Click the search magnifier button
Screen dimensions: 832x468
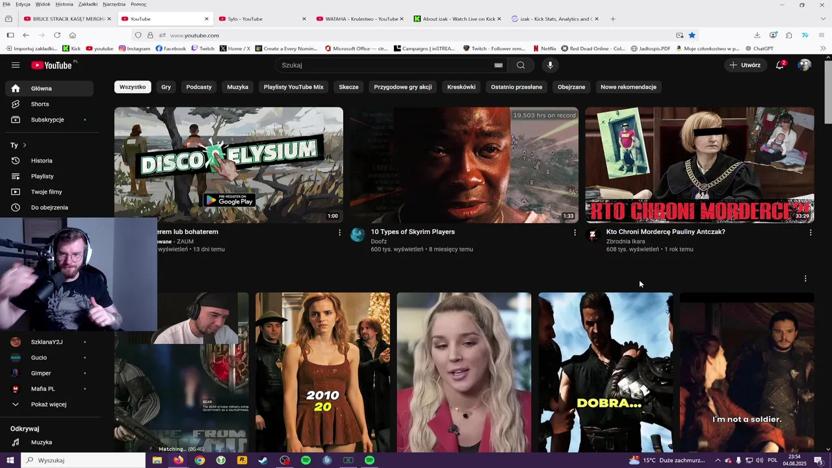pyautogui.click(x=521, y=65)
